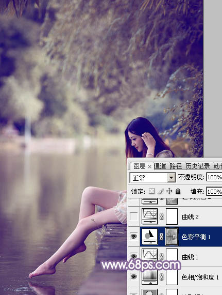The height and width of the screenshot is (295, 222).
Task: Click the lock position move icon
Action: coord(169,191)
